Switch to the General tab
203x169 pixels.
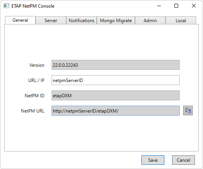(x=20, y=20)
